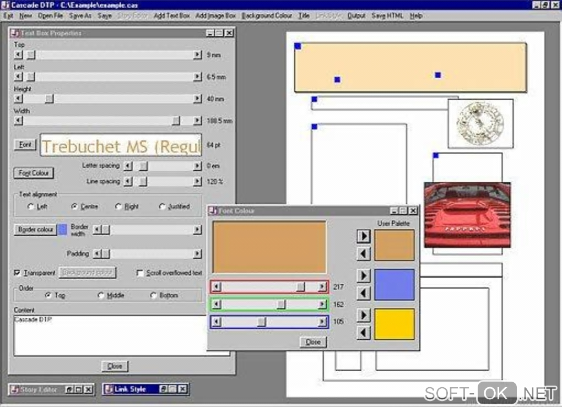
Task: Click the Font button
Action: point(25,144)
